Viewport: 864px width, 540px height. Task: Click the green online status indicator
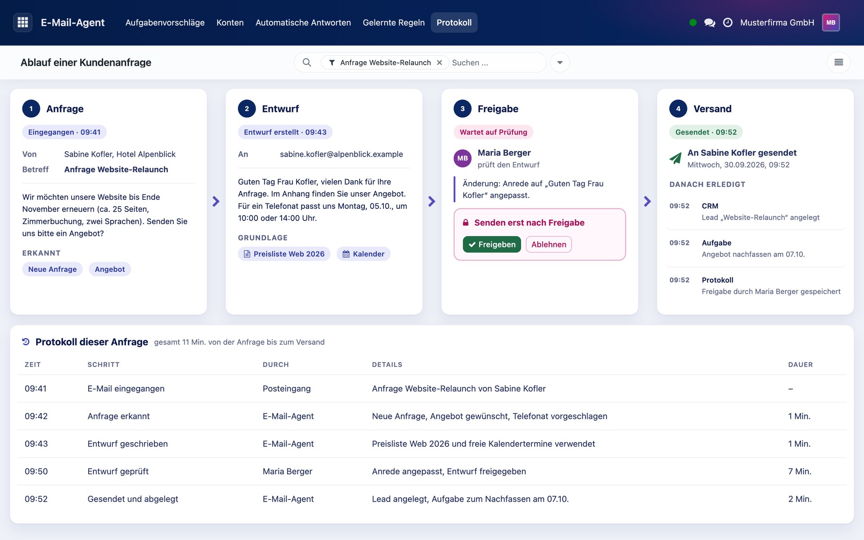click(x=693, y=22)
